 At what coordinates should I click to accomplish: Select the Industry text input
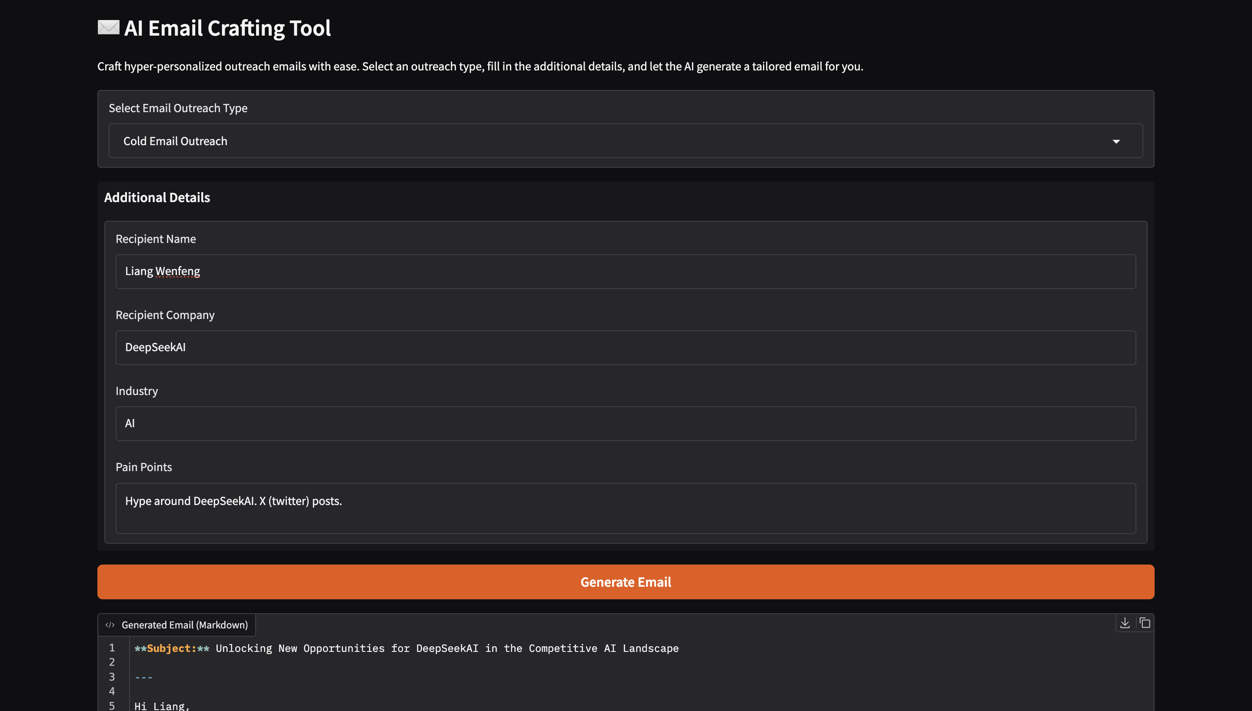625,424
